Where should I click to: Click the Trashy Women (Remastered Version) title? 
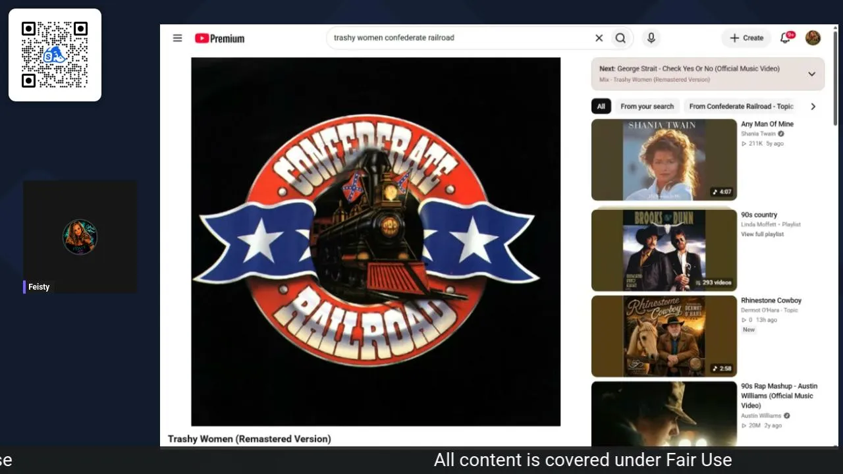[250, 438]
